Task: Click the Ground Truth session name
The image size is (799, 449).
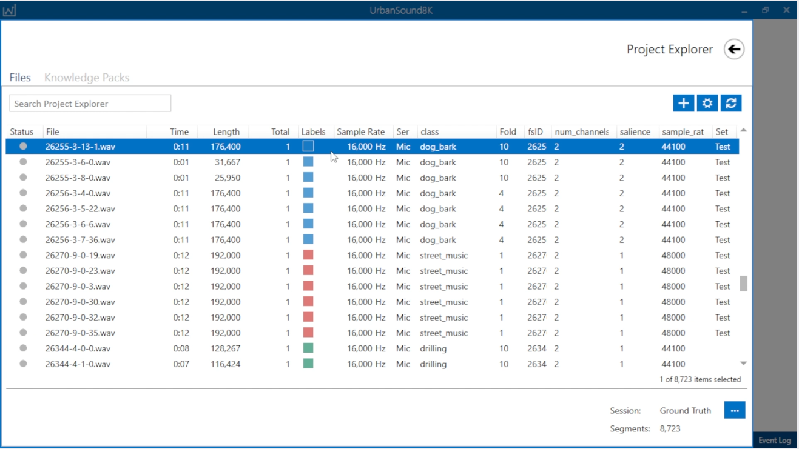Action: pyautogui.click(x=686, y=410)
